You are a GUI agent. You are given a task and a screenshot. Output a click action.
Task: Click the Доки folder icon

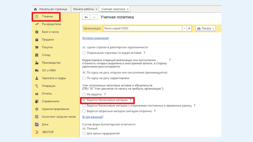click(x=37, y=124)
